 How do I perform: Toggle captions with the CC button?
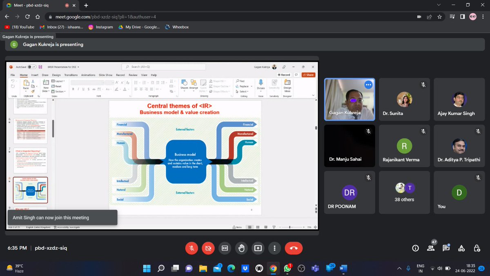225,248
